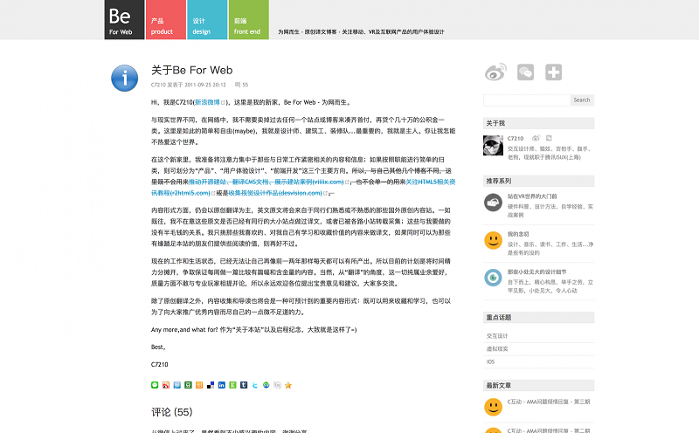Image resolution: width=699 pixels, height=433 pixels.
Task: Share via the Delicious checkered icon
Action: [211, 385]
